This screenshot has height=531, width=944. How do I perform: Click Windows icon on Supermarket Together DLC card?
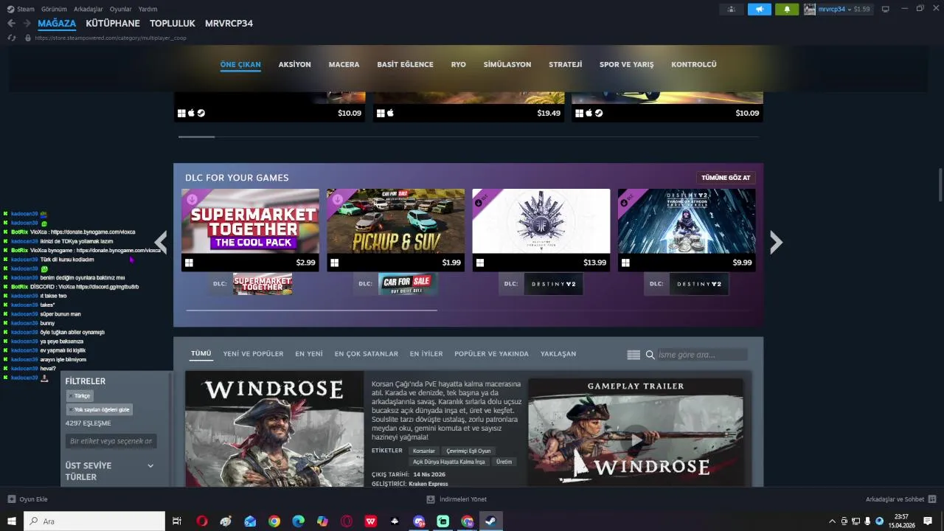click(x=189, y=263)
